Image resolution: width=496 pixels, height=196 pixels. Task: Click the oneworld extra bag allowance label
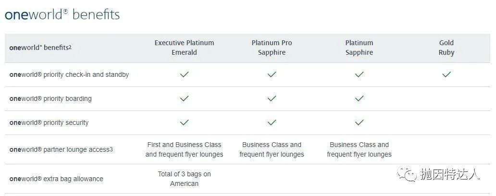pyautogui.click(x=56, y=179)
